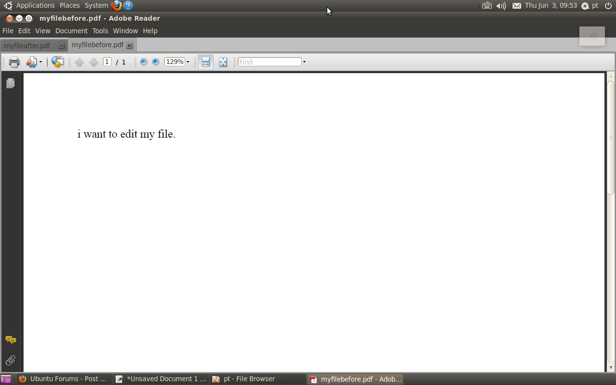Click the mail envelope indicator

[x=517, y=6]
